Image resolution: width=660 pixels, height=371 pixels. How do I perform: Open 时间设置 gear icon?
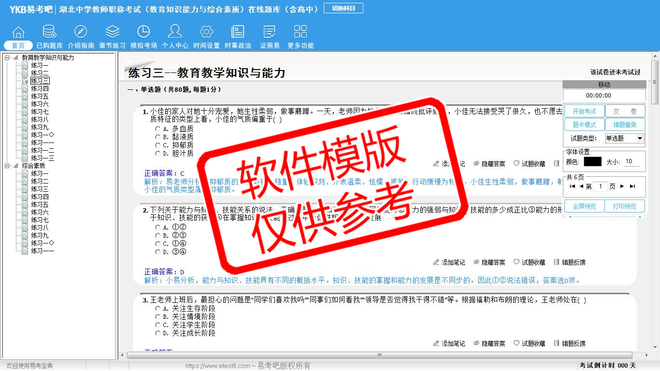pos(206,32)
